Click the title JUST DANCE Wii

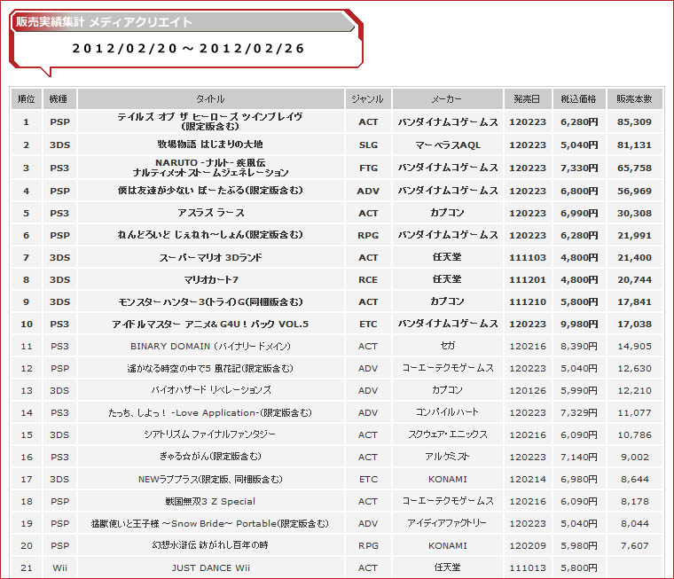211,567
